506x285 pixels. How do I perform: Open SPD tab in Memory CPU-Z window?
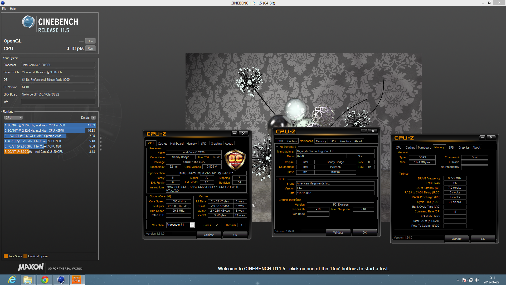[451, 148]
